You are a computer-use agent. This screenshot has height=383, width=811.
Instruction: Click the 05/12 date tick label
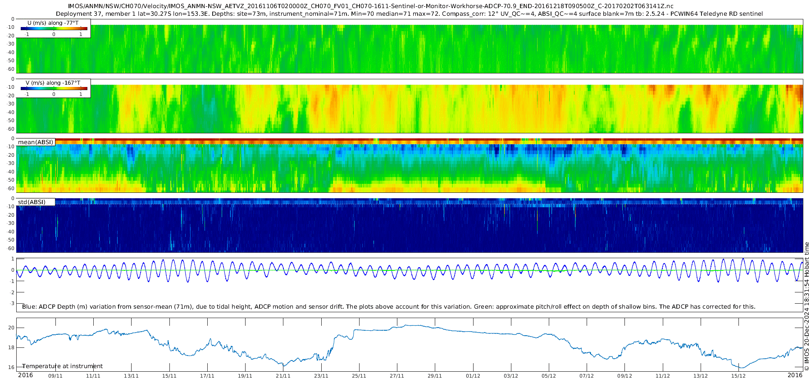tap(548, 376)
